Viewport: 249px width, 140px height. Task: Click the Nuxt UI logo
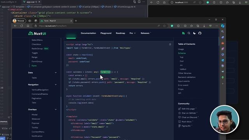(37, 33)
